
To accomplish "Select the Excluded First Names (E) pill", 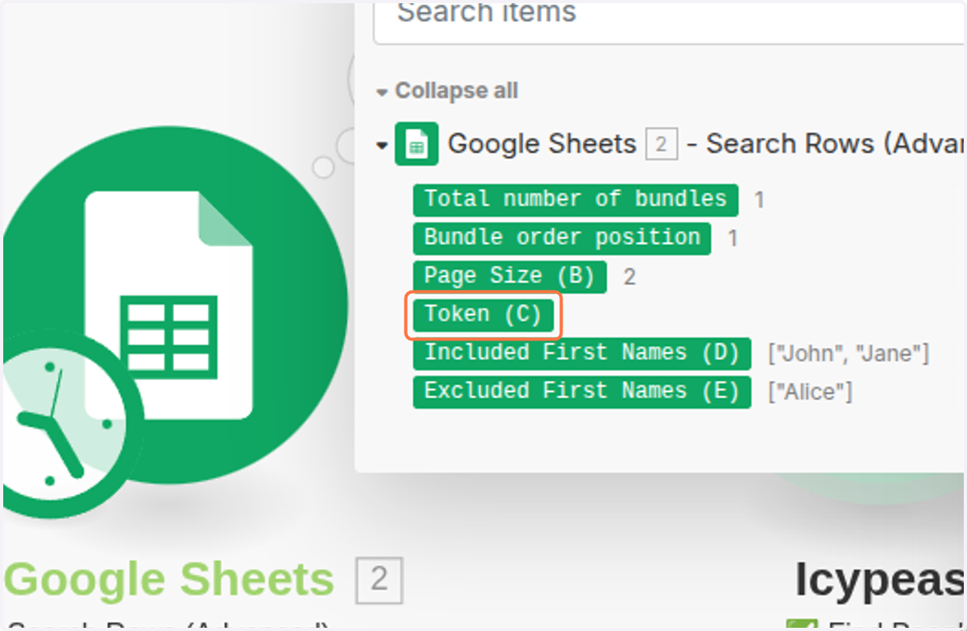I will click(582, 391).
